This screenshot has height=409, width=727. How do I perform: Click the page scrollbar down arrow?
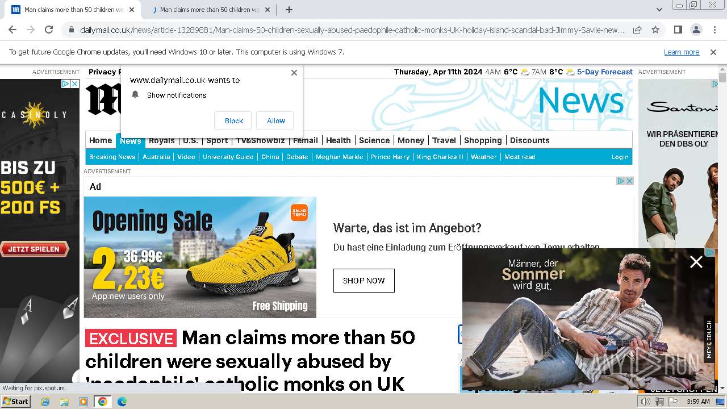pyautogui.click(x=722, y=387)
